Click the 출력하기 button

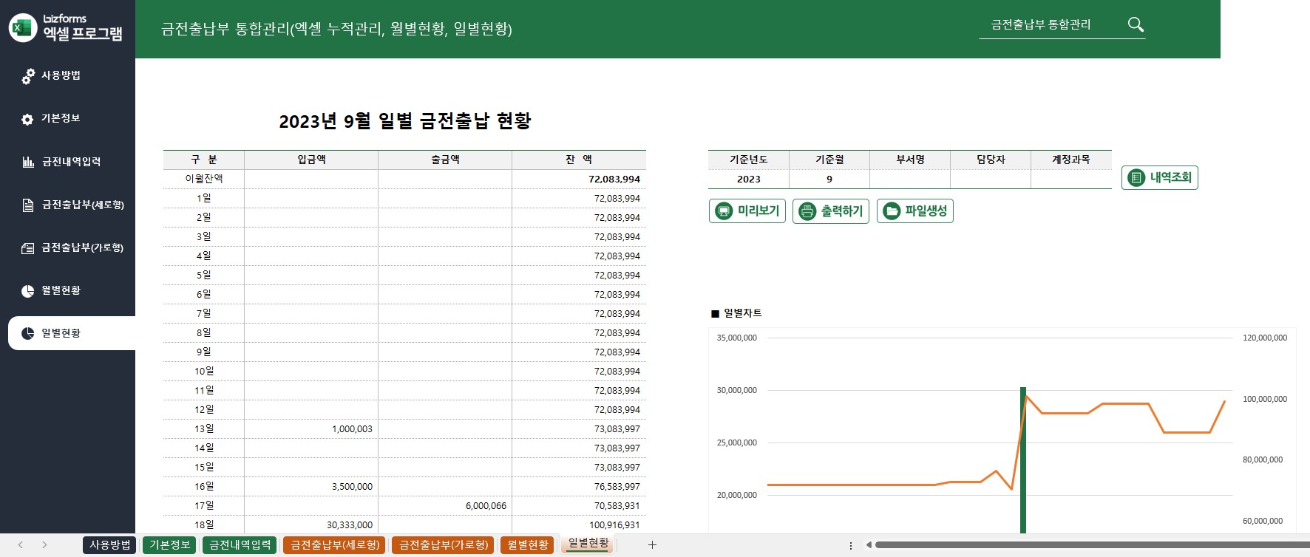click(831, 211)
